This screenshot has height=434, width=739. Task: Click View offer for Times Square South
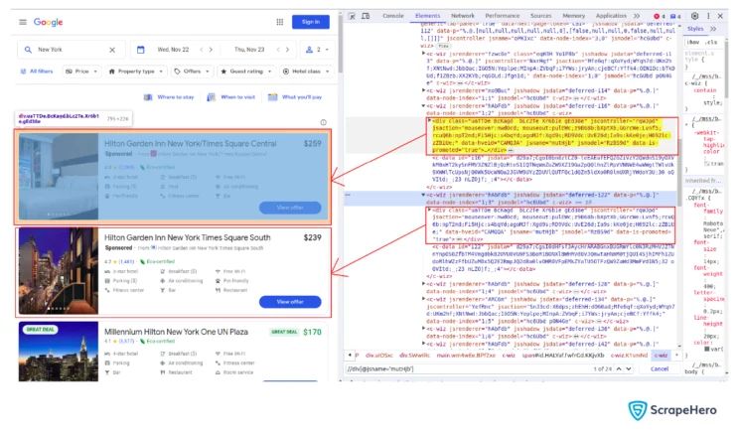(290, 302)
